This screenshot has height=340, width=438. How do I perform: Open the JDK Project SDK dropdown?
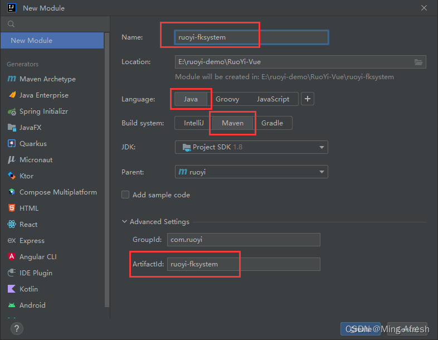click(x=251, y=147)
